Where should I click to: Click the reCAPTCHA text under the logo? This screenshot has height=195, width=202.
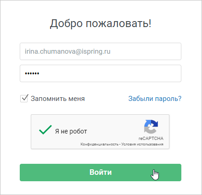(151, 139)
